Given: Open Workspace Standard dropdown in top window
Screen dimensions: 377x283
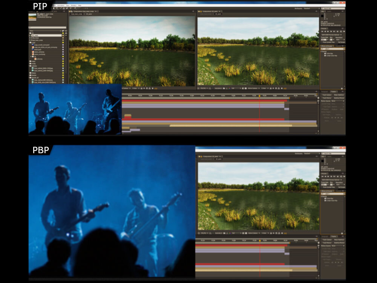Looking at the screenshot, I should 307,8.
